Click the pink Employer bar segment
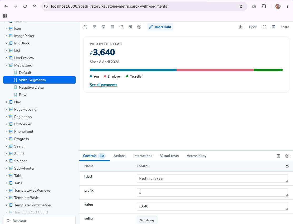Image resolution: width=293 pixels, height=224 pixels. click(x=215, y=70)
